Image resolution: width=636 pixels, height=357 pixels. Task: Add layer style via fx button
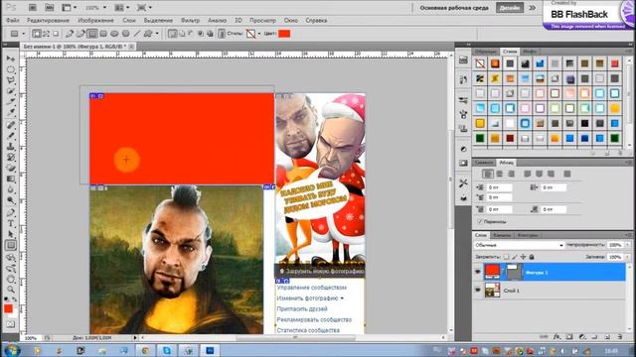click(x=557, y=337)
